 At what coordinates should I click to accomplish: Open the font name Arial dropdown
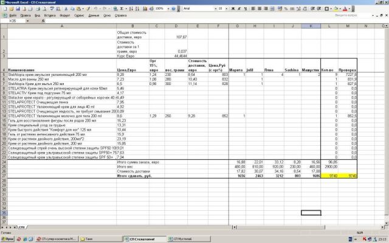click(x=215, y=9)
